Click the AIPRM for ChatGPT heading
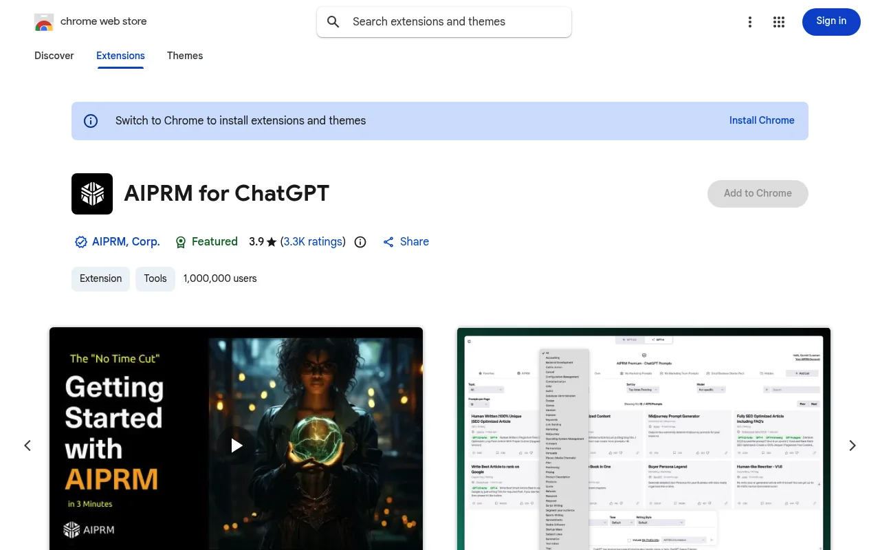Image resolution: width=880 pixels, height=550 pixels. (x=227, y=193)
